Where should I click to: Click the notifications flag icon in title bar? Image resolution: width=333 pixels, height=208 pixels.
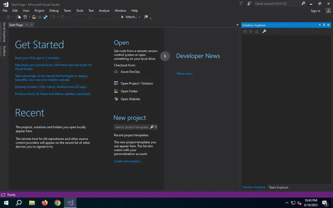click(x=241, y=4)
